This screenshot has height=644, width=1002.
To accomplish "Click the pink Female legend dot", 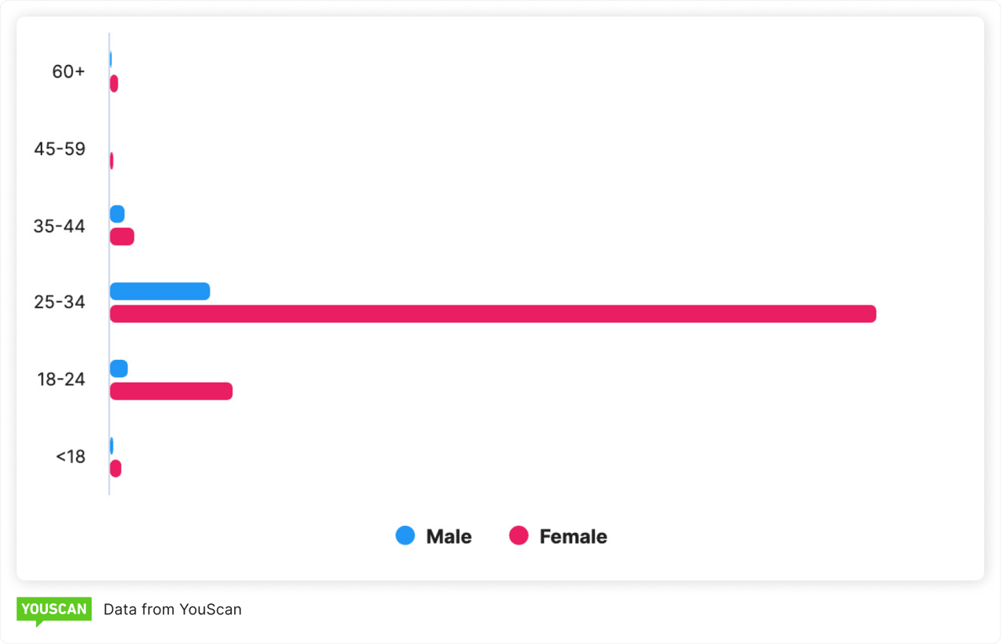I will click(519, 536).
